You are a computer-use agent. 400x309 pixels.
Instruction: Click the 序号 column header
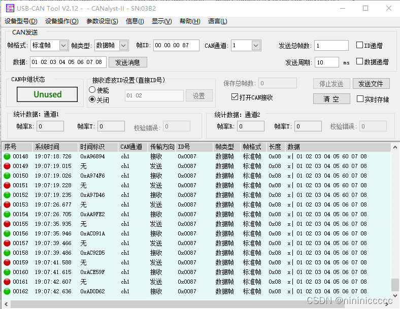(17, 147)
